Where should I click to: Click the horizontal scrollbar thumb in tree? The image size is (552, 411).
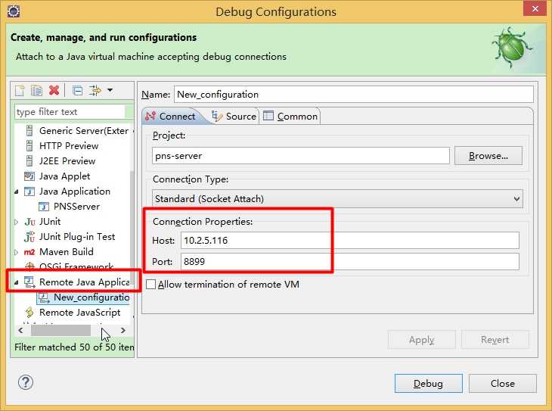pyautogui.click(x=60, y=330)
